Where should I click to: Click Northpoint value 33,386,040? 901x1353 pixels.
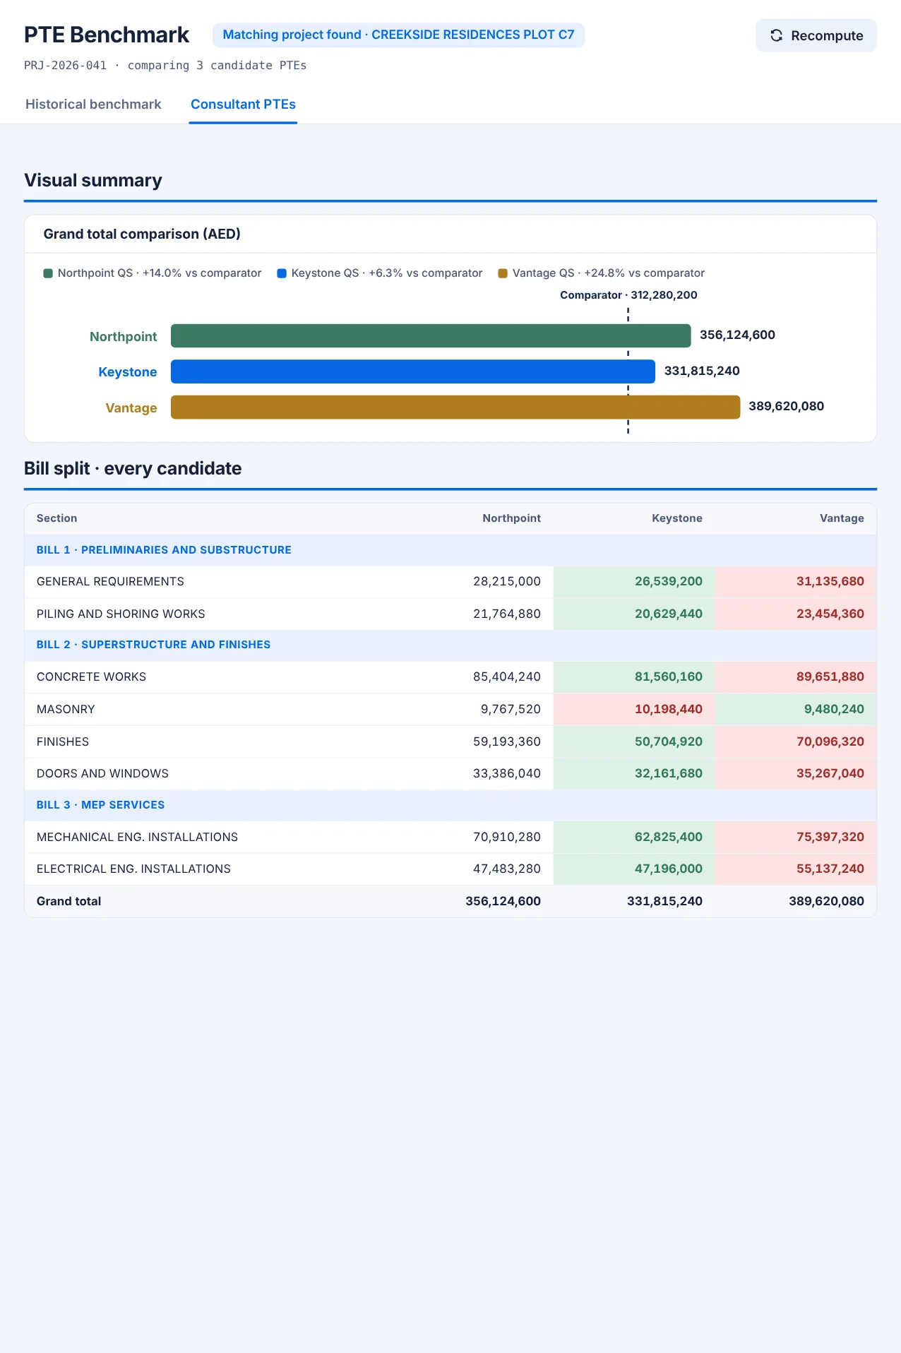[507, 774]
